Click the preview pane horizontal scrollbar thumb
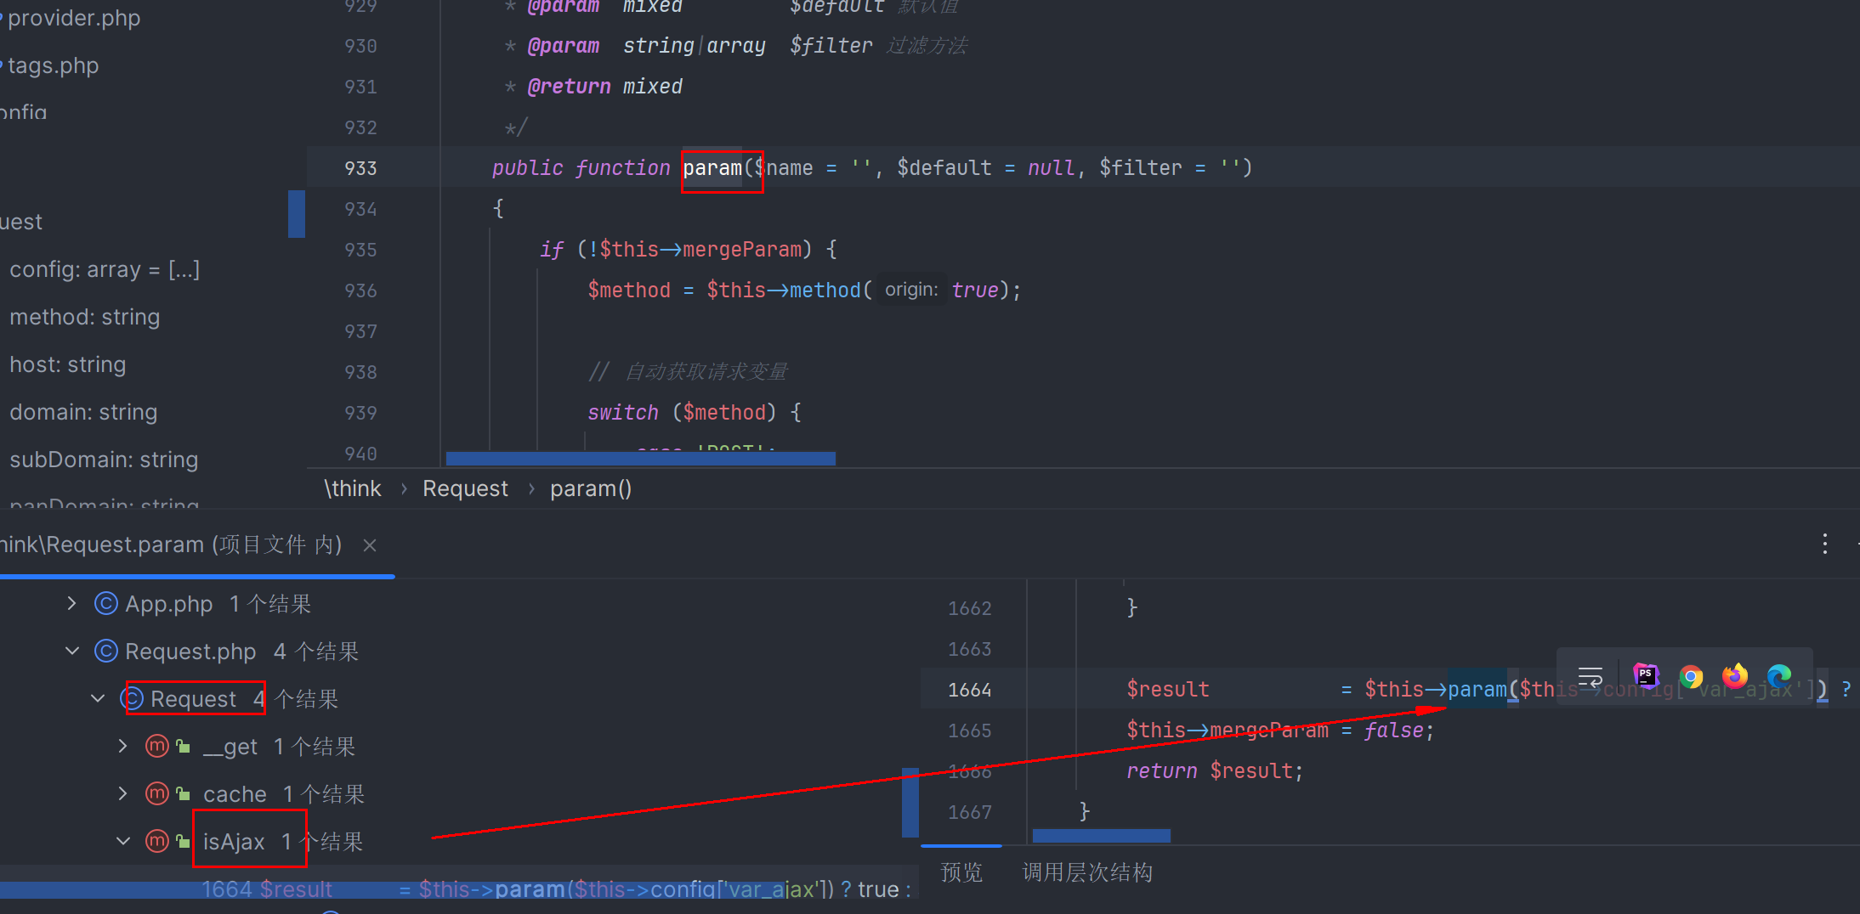 pos(1101,836)
